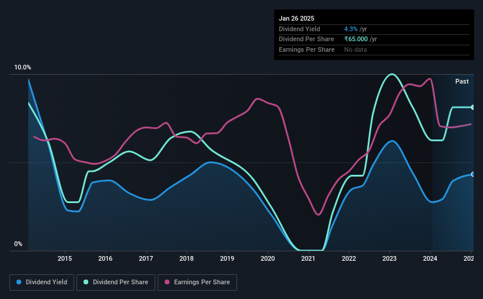Click the blue Dividend Yield legend dot
483x299 pixels.
19,282
